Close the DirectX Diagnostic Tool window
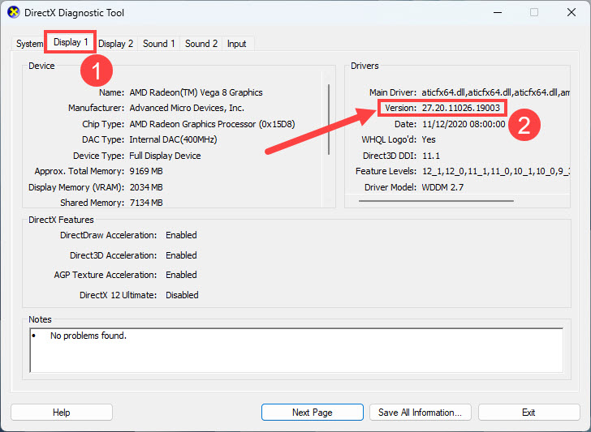 point(572,13)
